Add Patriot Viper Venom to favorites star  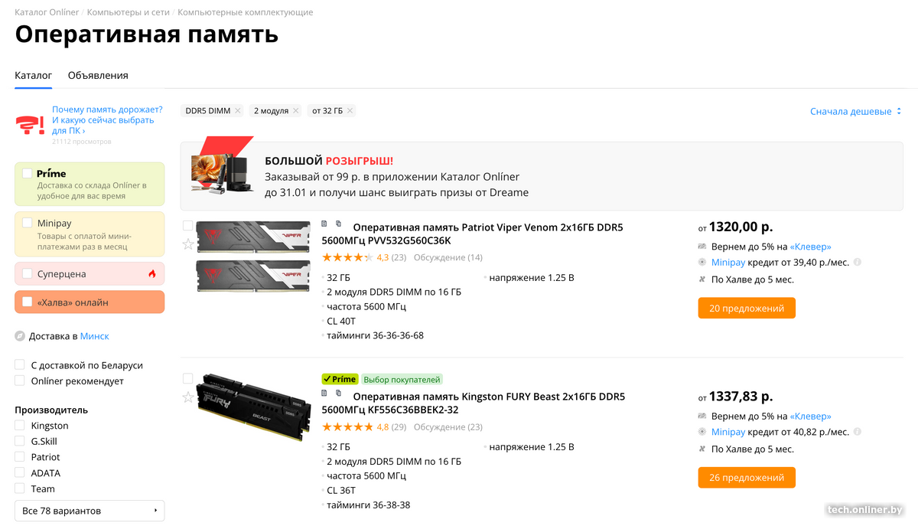coord(188,244)
